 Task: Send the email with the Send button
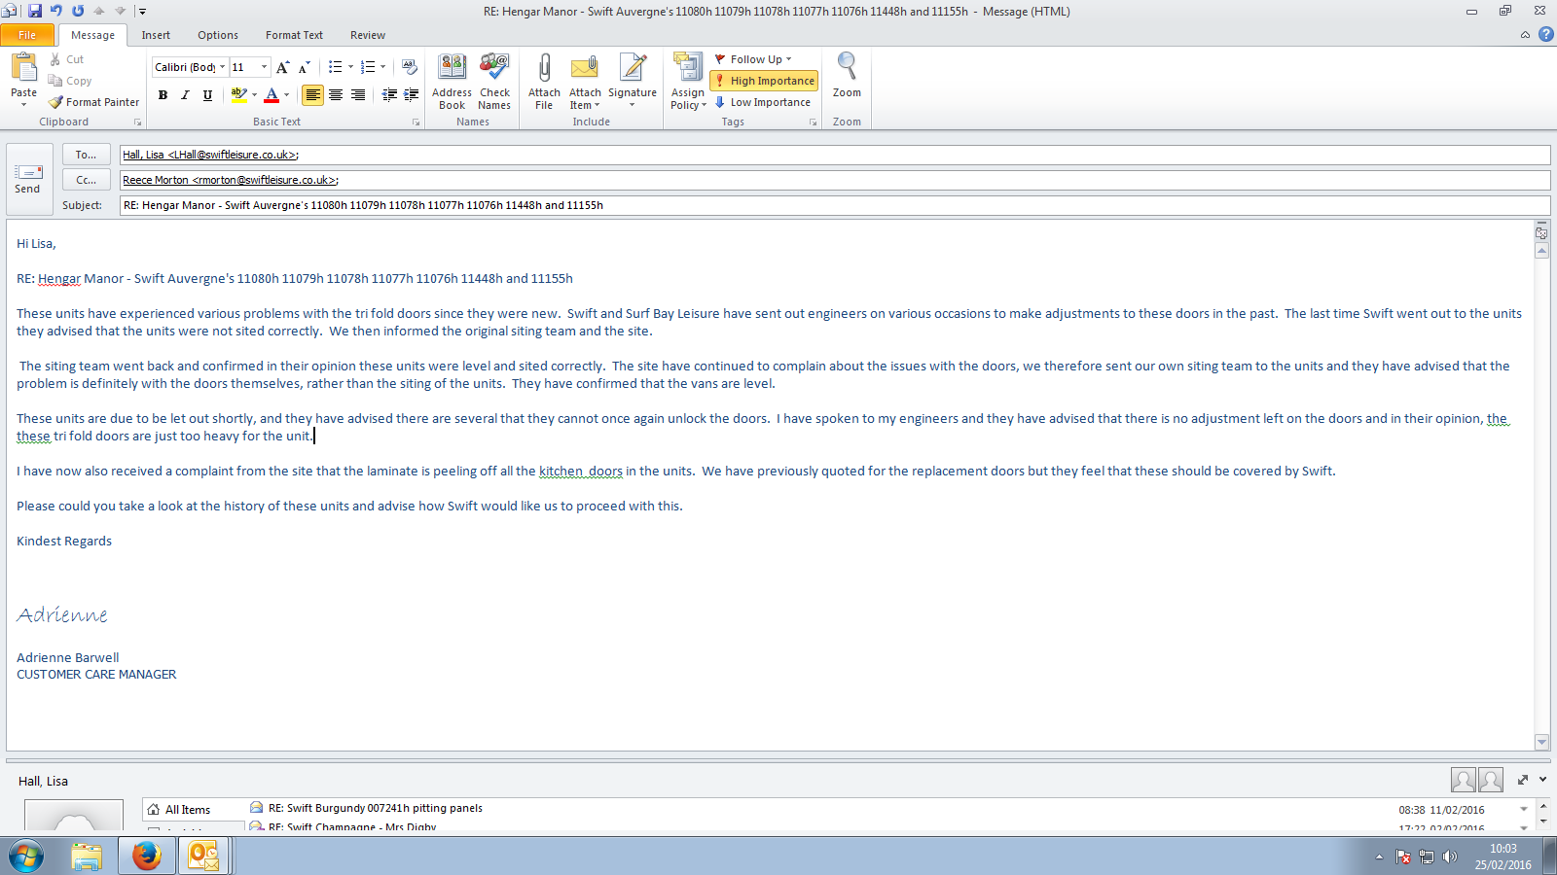[x=27, y=180]
